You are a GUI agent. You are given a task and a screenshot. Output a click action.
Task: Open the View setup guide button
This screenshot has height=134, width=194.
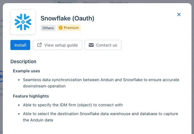point(57,45)
